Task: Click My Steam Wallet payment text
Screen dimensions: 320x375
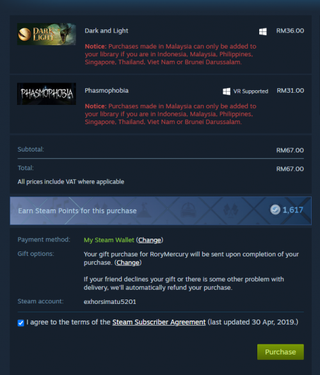Action: [x=109, y=240]
